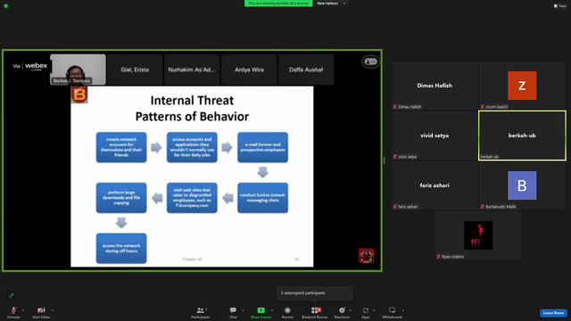This screenshot has width=571, height=321.
Task: Select the zoom baa03 tile with Z avatar
Action: point(522,86)
